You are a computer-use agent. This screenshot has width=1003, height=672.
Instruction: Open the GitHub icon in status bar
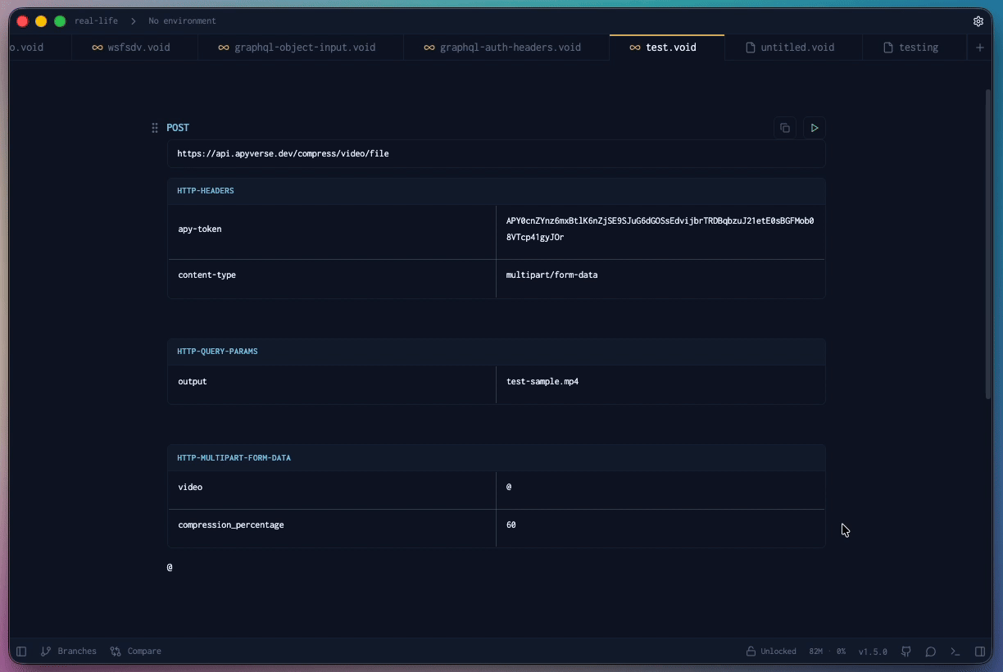[906, 652]
